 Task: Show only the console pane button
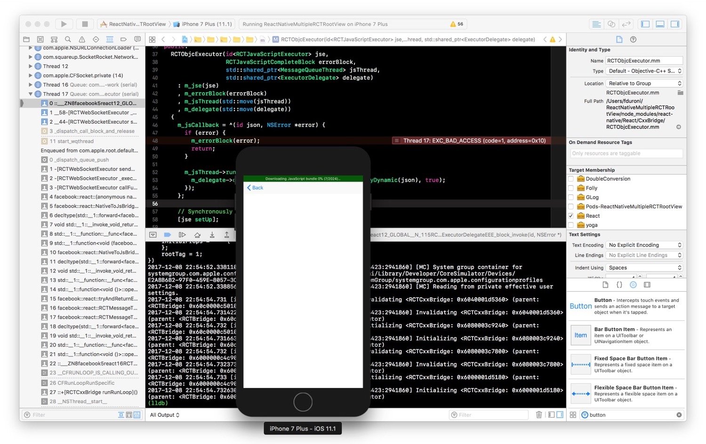[x=560, y=415]
